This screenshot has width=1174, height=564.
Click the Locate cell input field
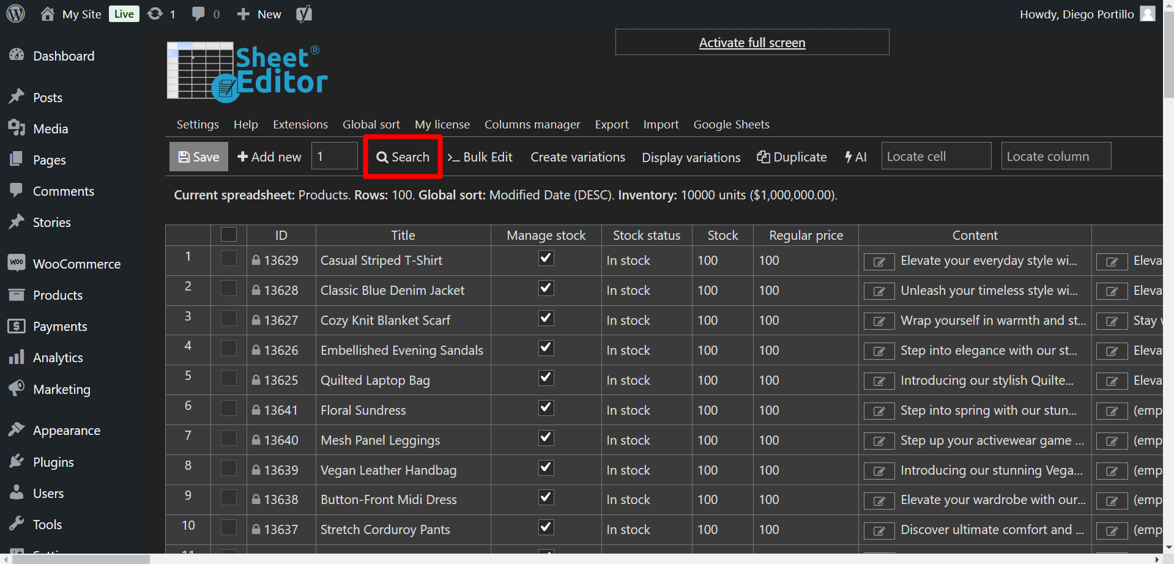click(x=935, y=157)
